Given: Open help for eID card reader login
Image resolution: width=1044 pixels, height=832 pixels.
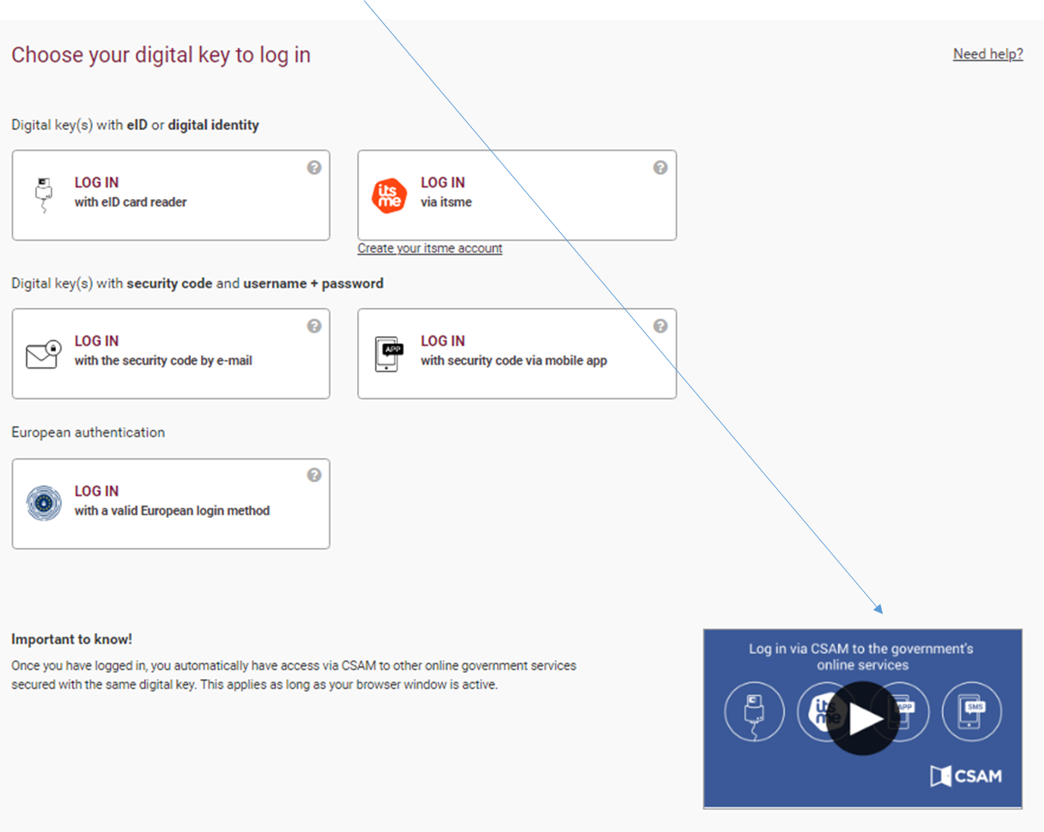Looking at the screenshot, I should (x=314, y=168).
